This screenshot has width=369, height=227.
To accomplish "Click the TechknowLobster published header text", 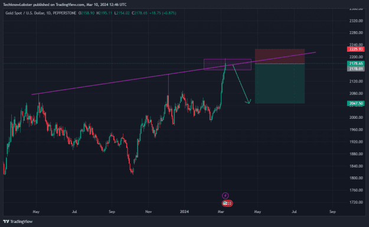I will click(x=65, y=5).
